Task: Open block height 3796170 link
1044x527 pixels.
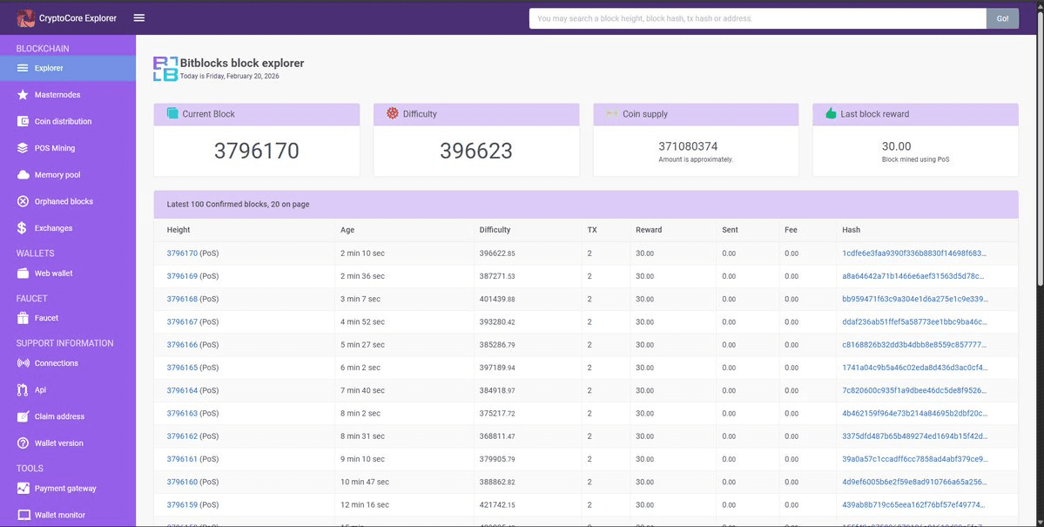Action: coord(182,253)
